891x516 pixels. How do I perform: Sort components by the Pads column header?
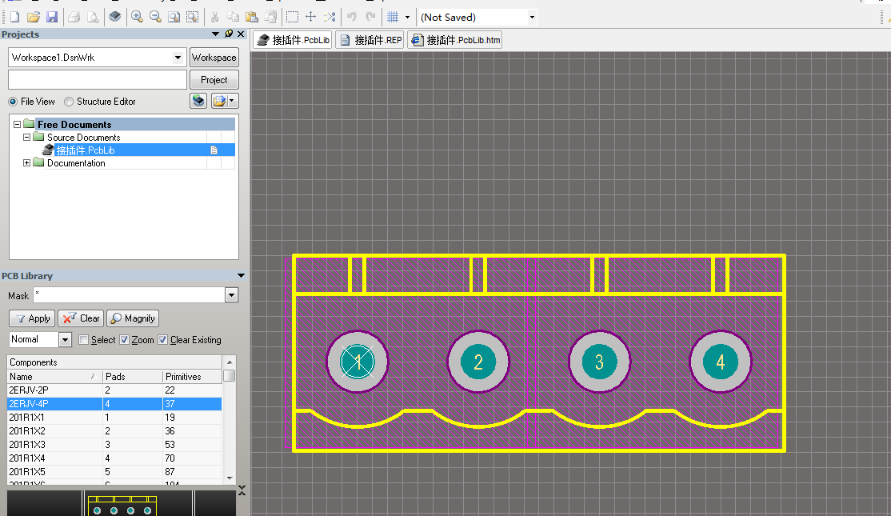pos(133,377)
